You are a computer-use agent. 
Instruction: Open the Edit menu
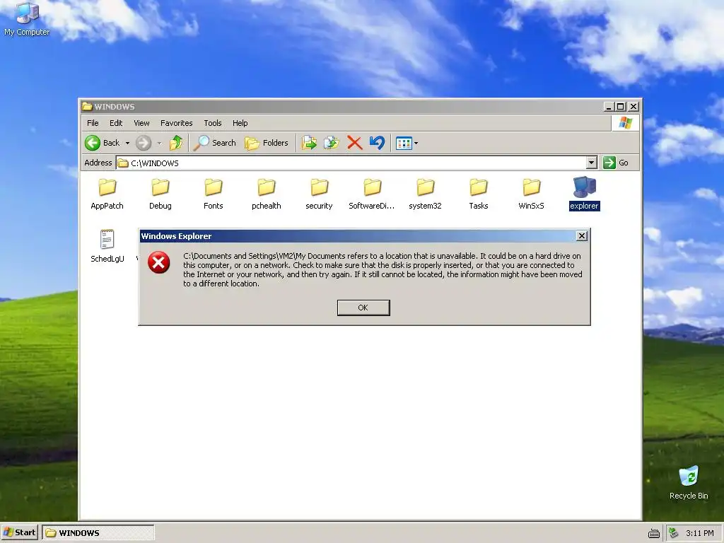tap(116, 123)
